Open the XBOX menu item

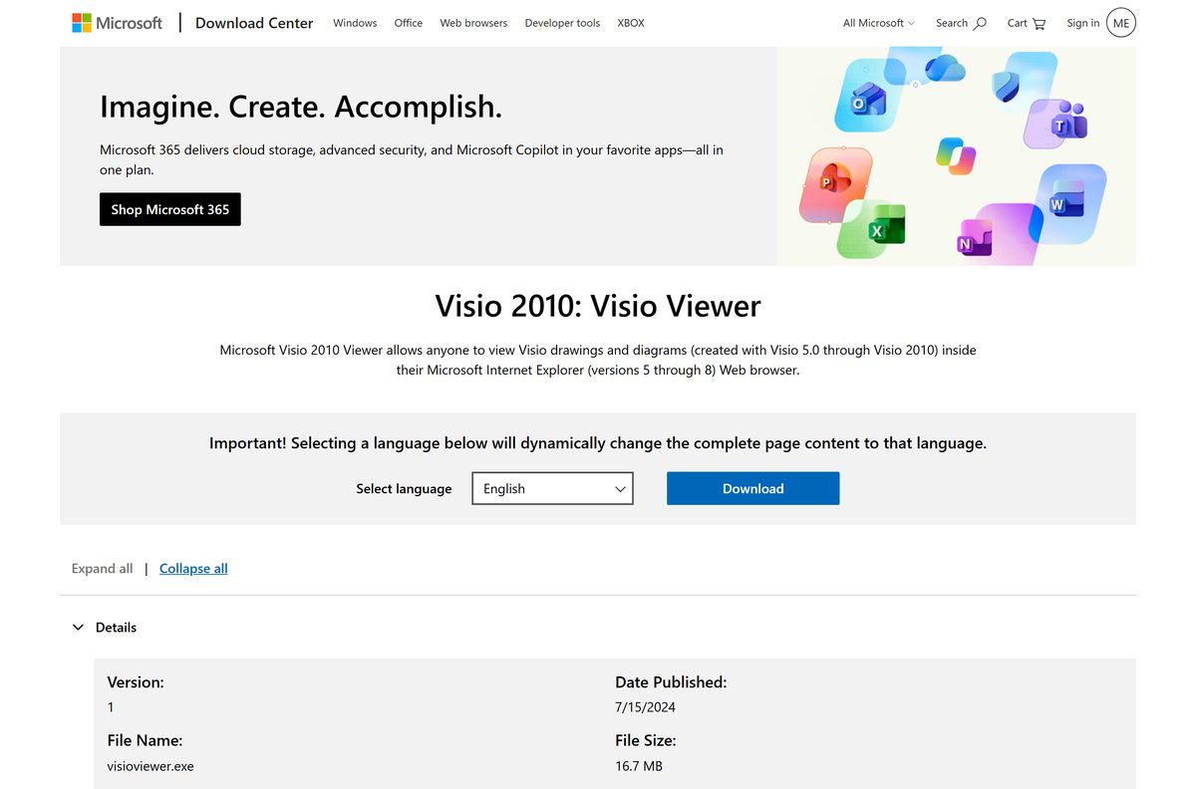[631, 23]
